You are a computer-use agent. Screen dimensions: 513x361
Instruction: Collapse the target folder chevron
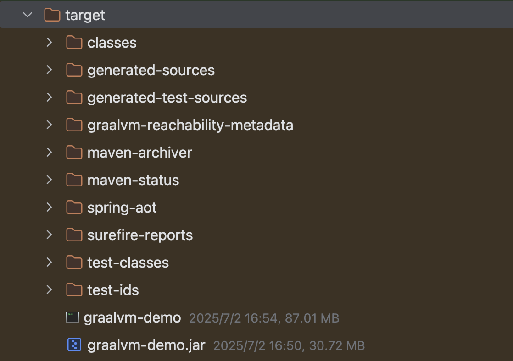[x=28, y=15]
